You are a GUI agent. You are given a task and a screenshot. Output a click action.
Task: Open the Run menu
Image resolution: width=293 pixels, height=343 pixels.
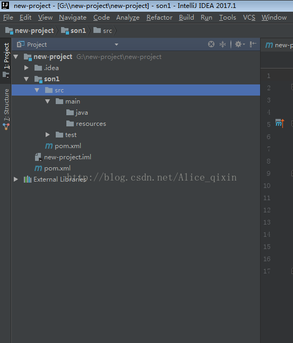(206, 18)
